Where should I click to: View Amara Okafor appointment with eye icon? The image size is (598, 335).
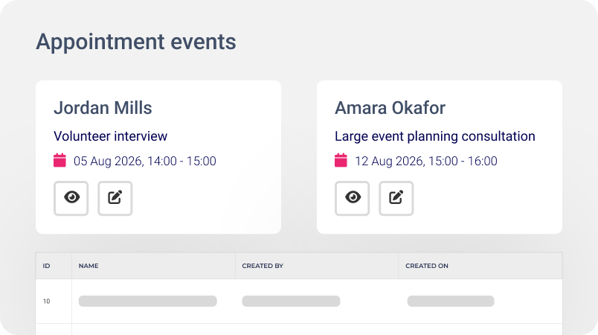tap(353, 199)
